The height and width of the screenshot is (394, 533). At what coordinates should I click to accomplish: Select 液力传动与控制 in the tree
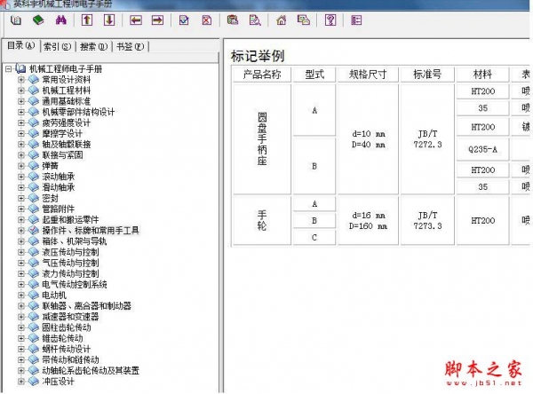[70, 274]
